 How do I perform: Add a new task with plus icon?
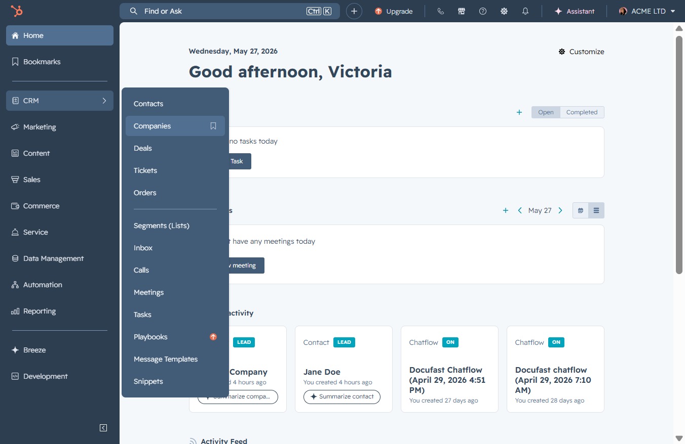(519, 112)
